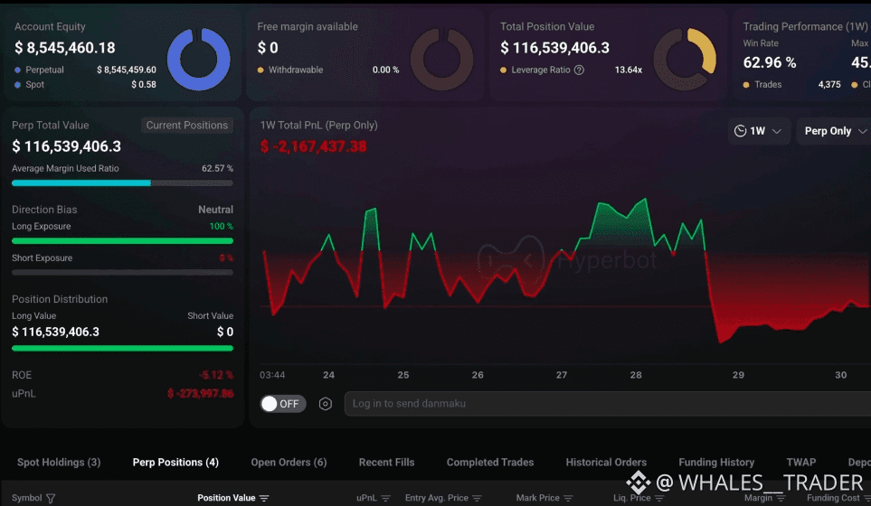Click the chart date label 24
This screenshot has width=871, height=506.
(x=329, y=375)
